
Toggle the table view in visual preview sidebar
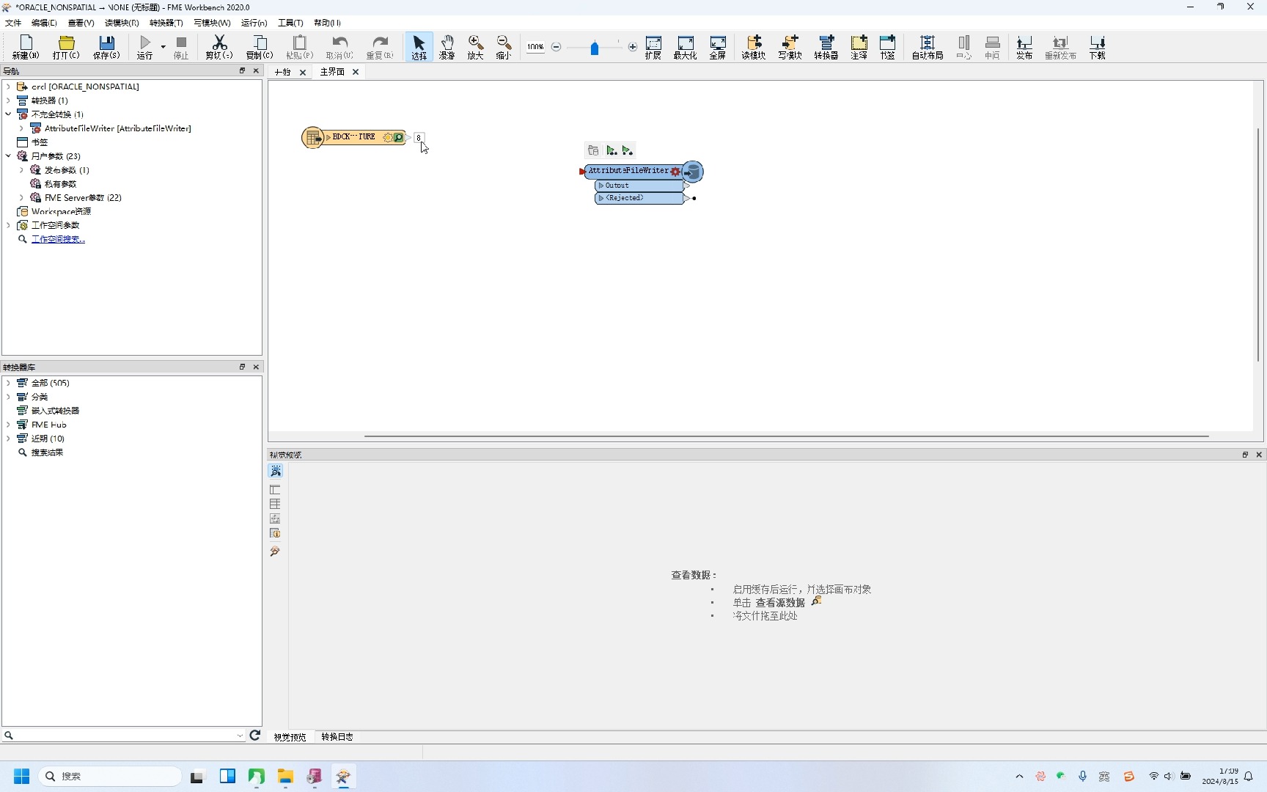[275, 504]
